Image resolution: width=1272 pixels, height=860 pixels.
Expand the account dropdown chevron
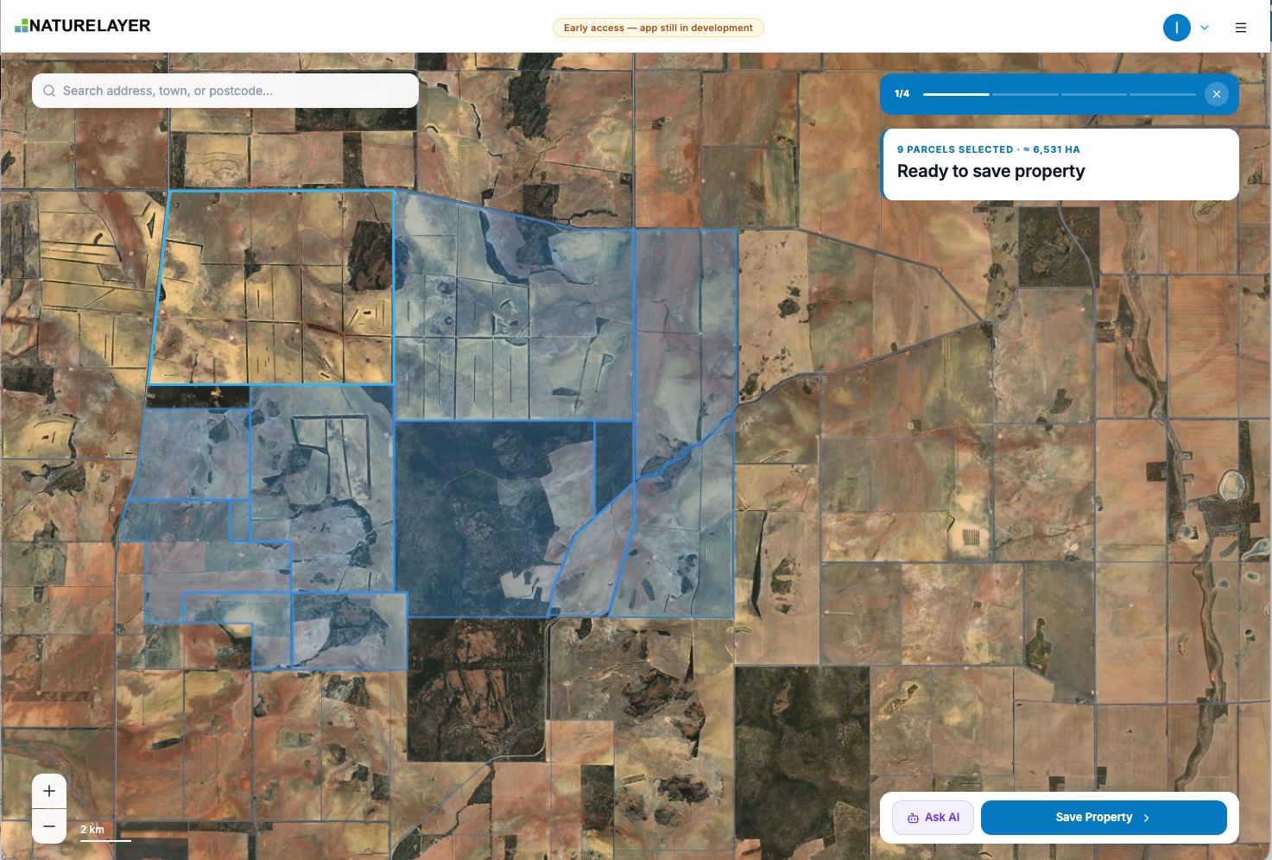coord(1205,28)
